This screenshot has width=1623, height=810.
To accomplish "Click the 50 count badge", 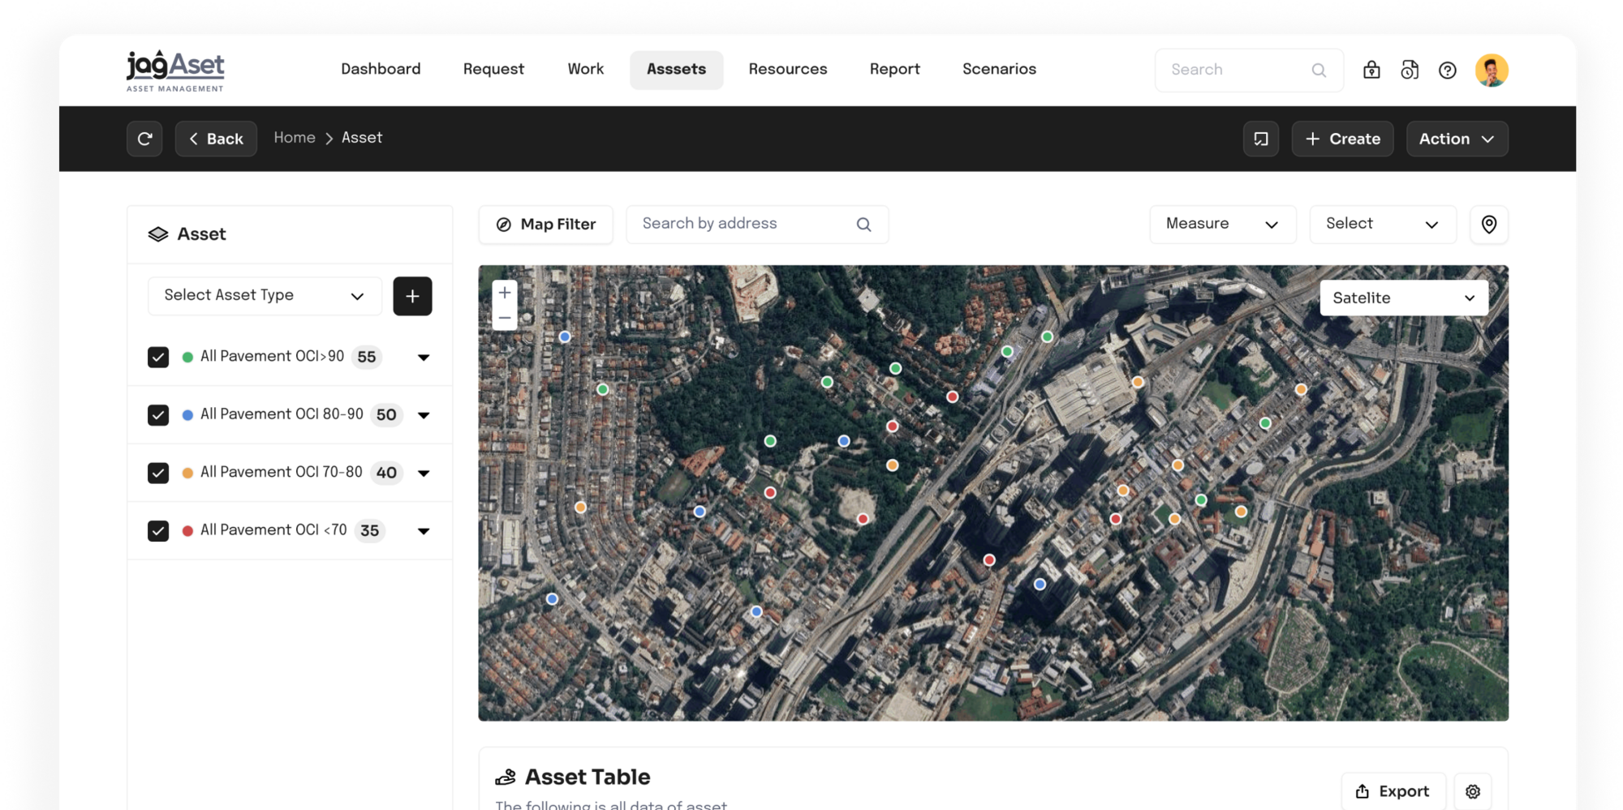I will [386, 415].
